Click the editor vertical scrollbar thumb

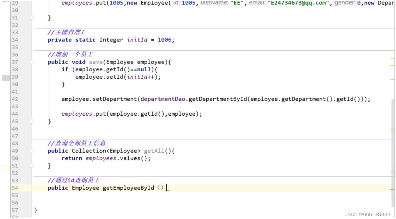point(393,153)
